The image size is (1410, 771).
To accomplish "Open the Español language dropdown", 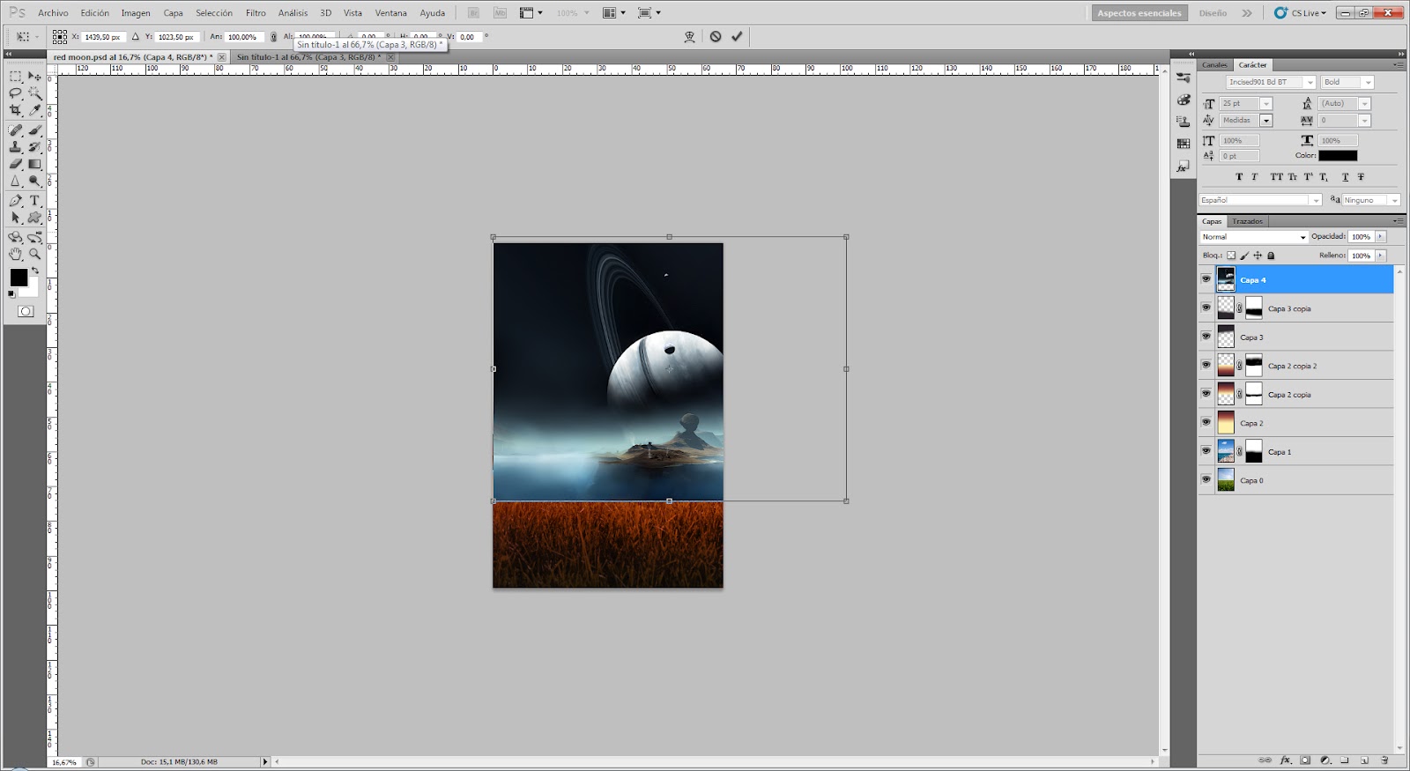I will [1315, 201].
